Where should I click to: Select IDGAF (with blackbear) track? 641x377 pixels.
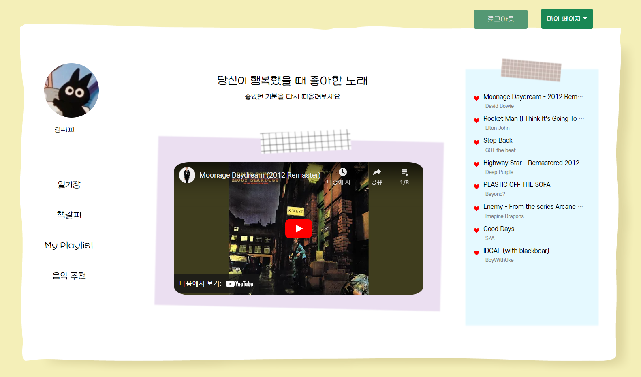tap(516, 251)
